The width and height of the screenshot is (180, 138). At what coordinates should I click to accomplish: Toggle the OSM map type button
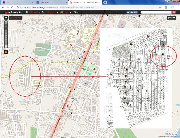coord(171,18)
